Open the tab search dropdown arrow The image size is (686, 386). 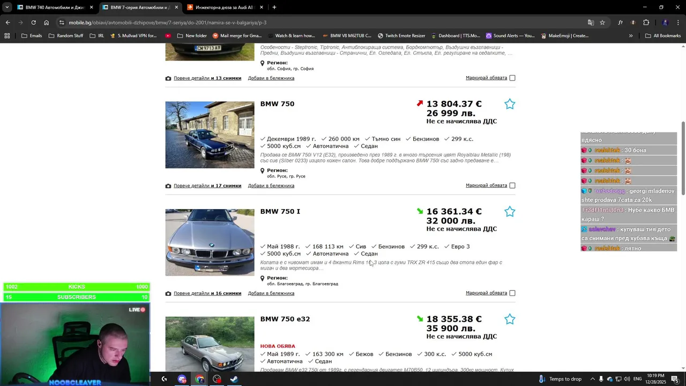tap(7, 8)
